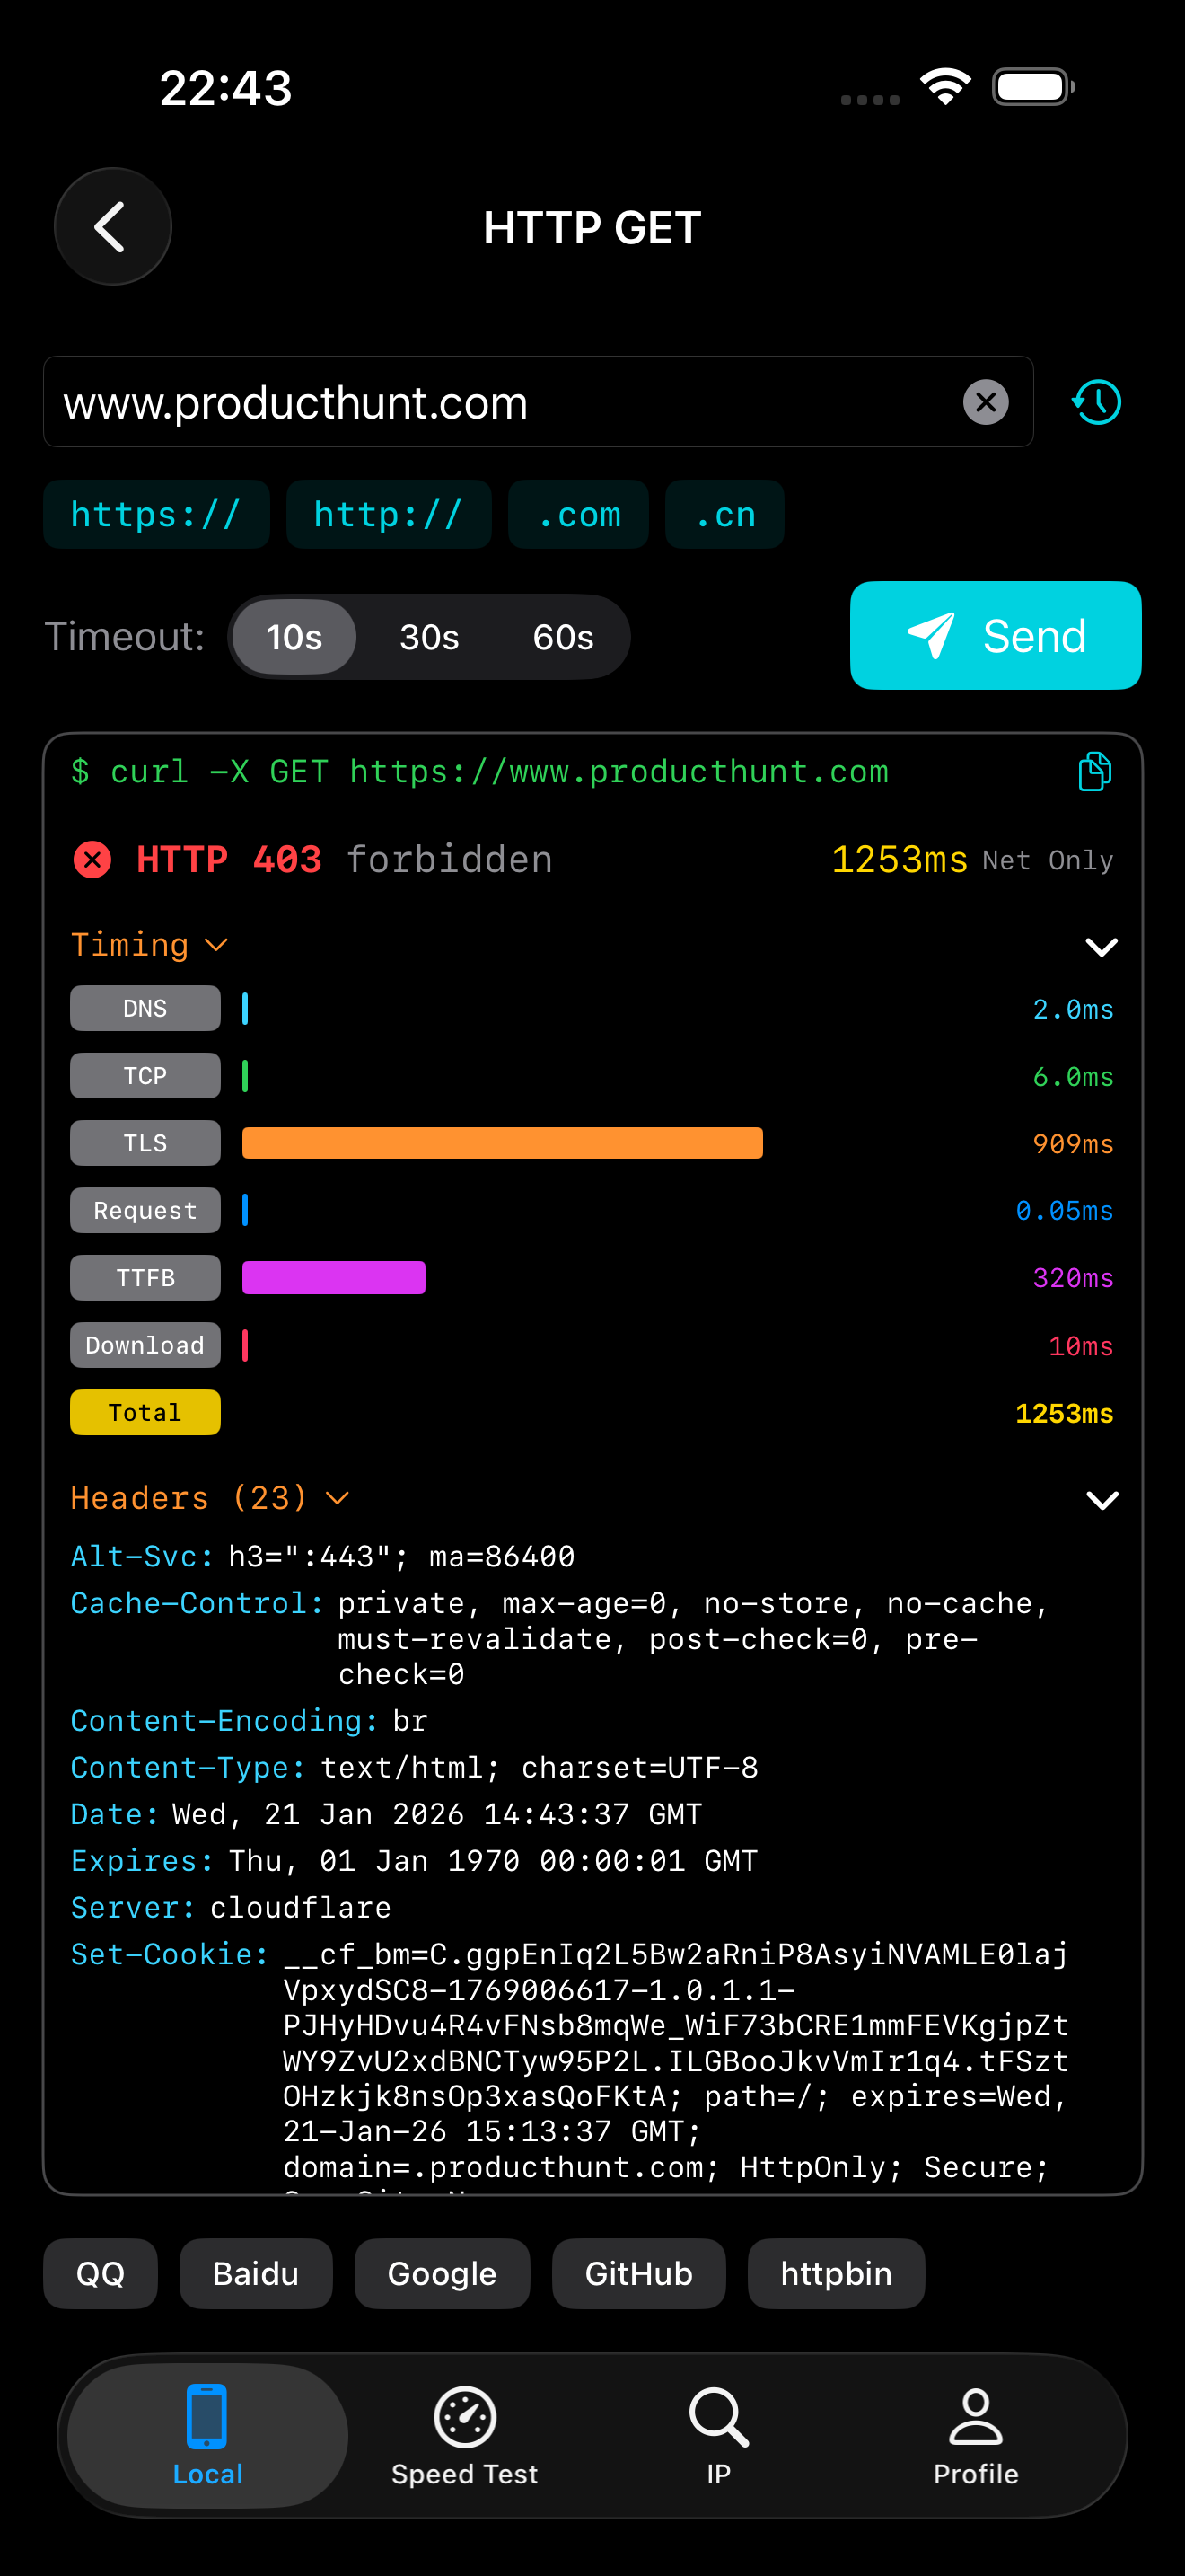This screenshot has height=2576, width=1185.
Task: Append the .com suffix
Action: (578, 514)
